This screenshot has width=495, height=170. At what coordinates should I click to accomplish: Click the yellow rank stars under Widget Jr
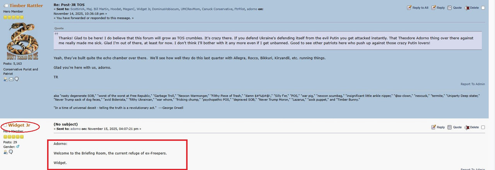[14, 137]
